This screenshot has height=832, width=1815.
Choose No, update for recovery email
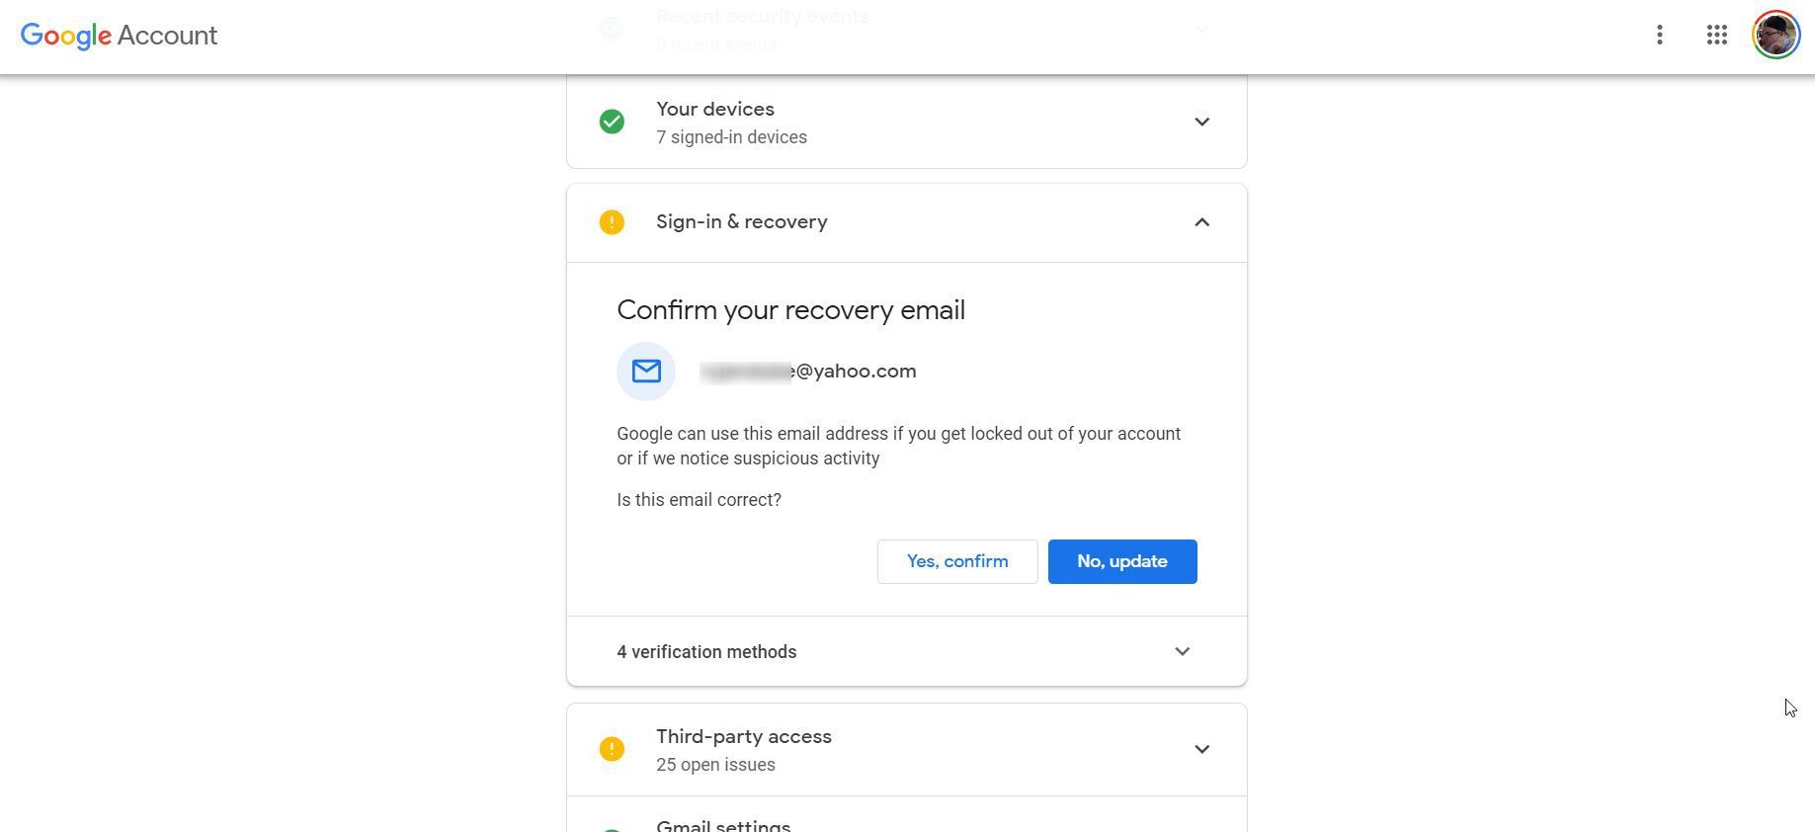pyautogui.click(x=1122, y=561)
